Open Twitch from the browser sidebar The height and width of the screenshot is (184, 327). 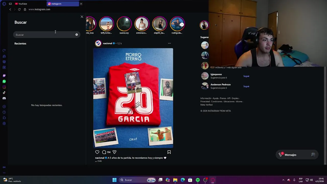coord(4,76)
